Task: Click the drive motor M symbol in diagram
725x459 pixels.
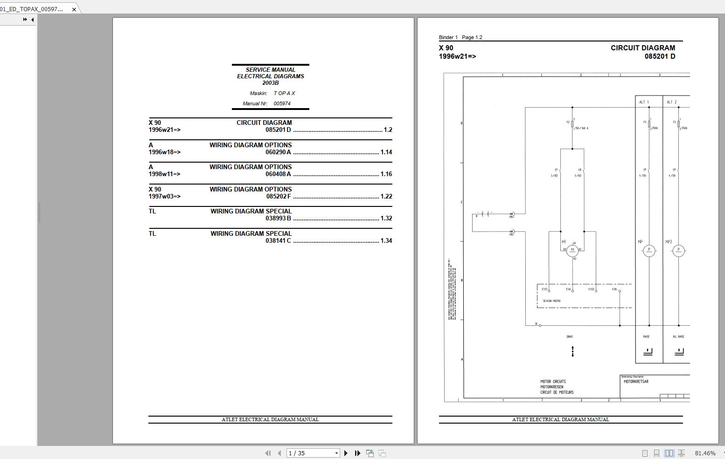Action: pyautogui.click(x=572, y=250)
